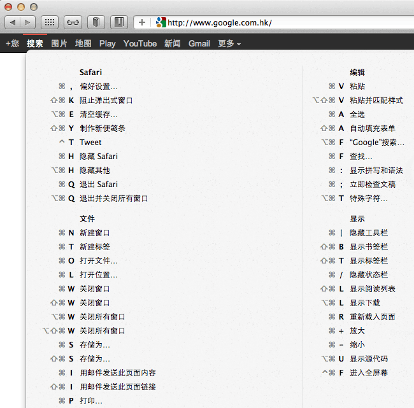Select 清空缓存… entry

point(99,115)
